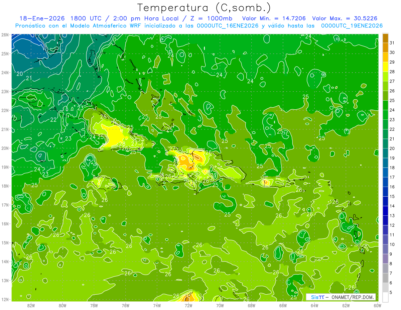
Task: Click the 66W longitude axis label
Action: [283, 305]
